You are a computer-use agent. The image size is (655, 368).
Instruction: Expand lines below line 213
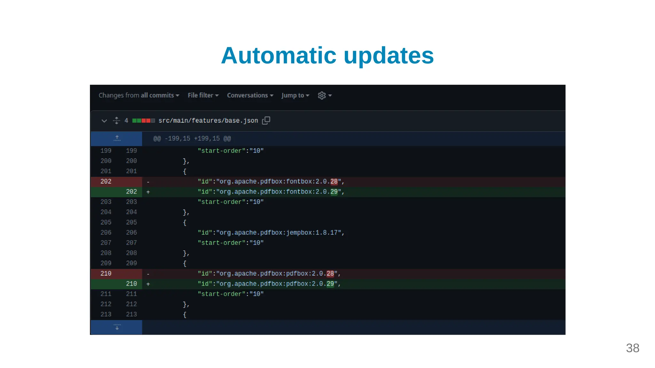click(117, 327)
